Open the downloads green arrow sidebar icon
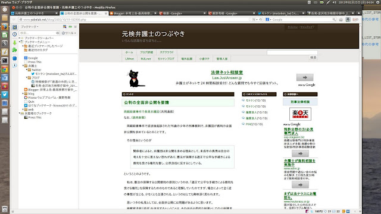This screenshot has height=214, width=381. pos(14,43)
